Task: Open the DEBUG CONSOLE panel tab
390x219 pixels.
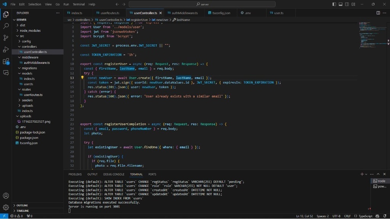Action: (x=113, y=174)
